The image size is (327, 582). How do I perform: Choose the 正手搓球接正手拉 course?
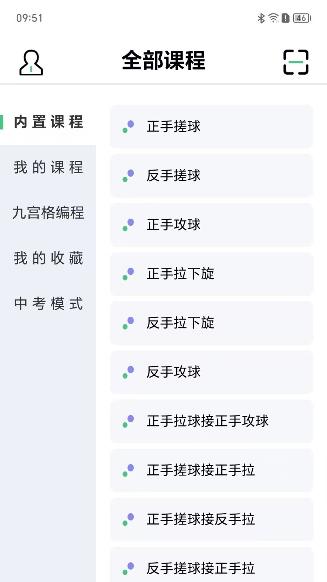pyautogui.click(x=211, y=470)
